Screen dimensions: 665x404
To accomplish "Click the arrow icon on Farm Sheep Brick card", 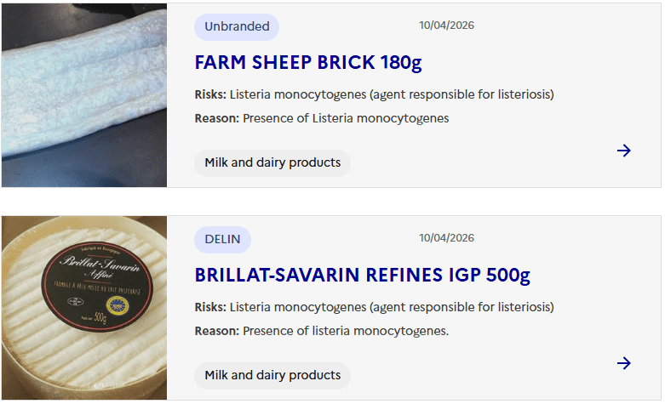I will coord(623,151).
